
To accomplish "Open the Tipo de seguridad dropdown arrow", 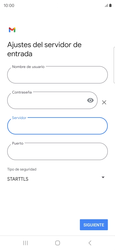I will (103, 177).
